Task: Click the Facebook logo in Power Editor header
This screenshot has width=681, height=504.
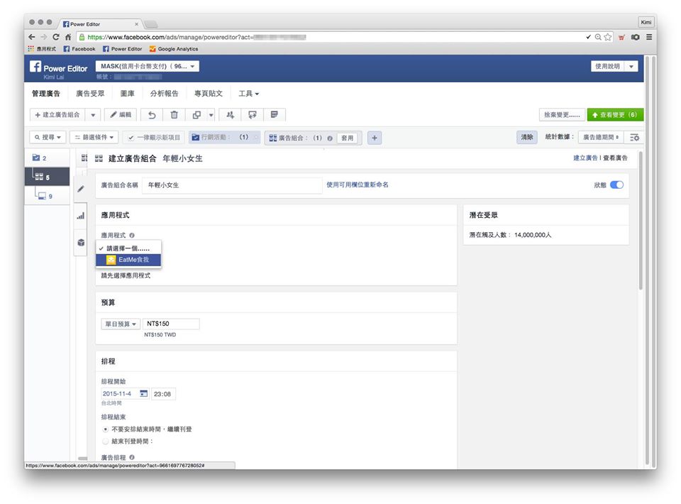Action: (x=35, y=67)
